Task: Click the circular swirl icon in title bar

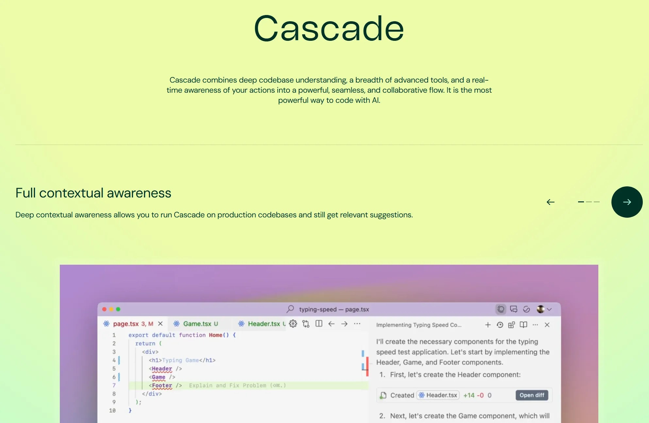Action: point(526,309)
